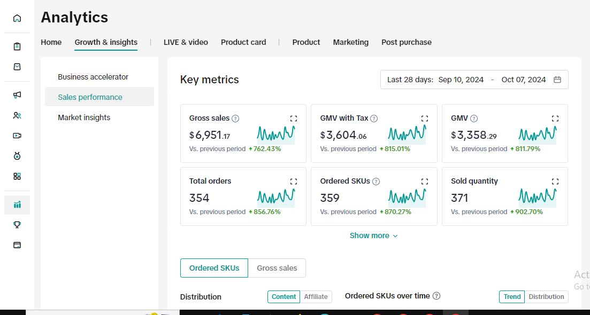The height and width of the screenshot is (315, 590).
Task: Expand the Gross sales chart fullscreen
Action: [294, 119]
